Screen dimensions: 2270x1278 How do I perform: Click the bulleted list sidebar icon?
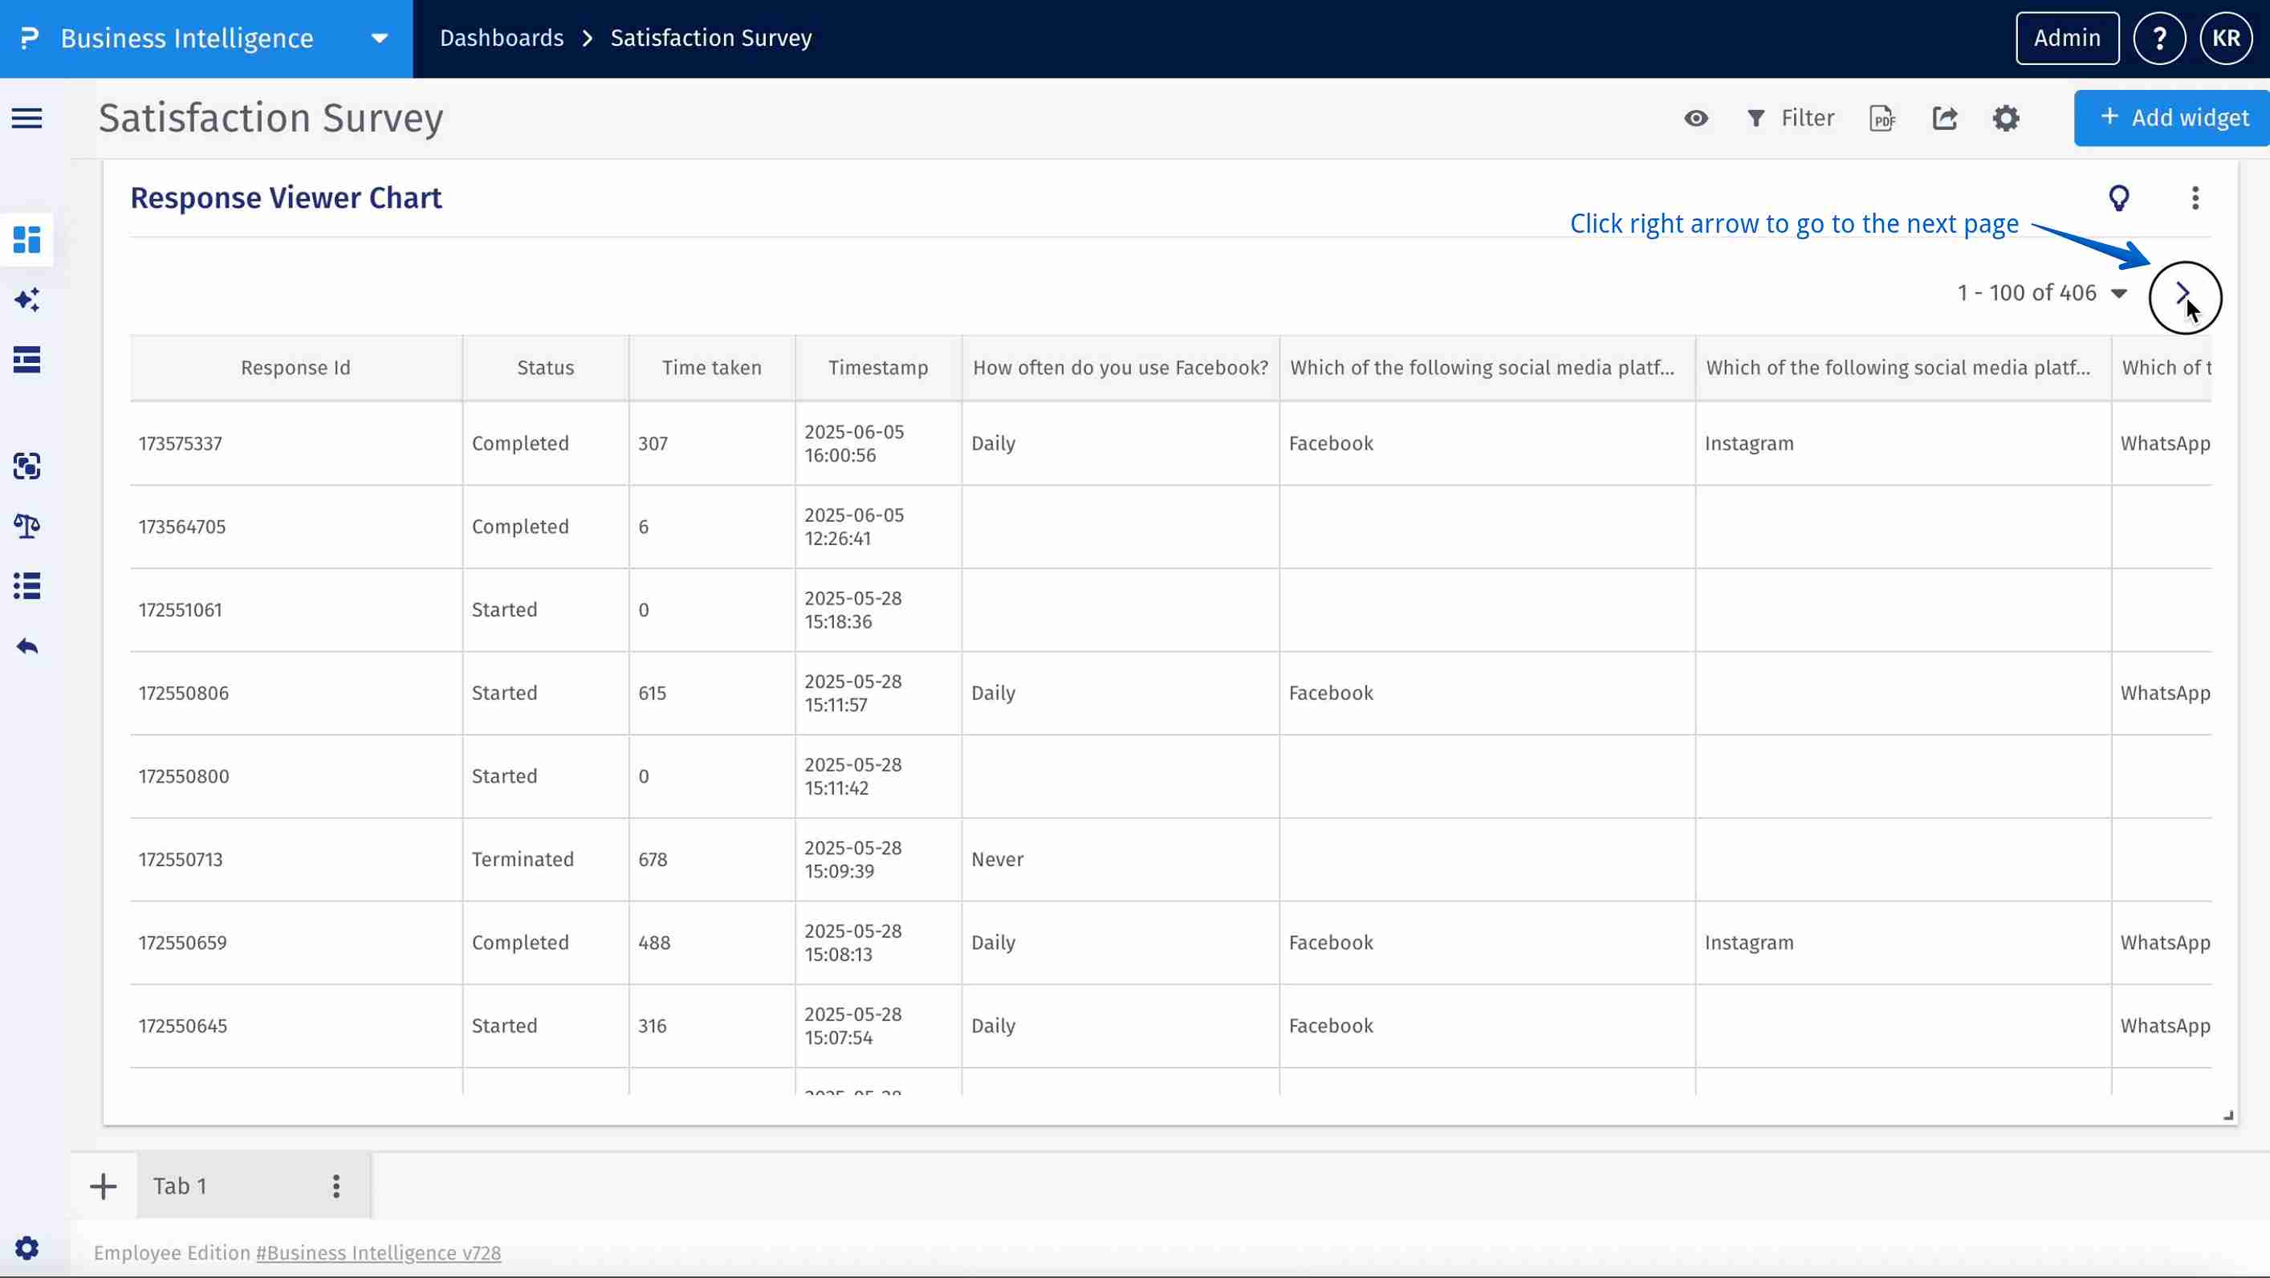pos(26,586)
